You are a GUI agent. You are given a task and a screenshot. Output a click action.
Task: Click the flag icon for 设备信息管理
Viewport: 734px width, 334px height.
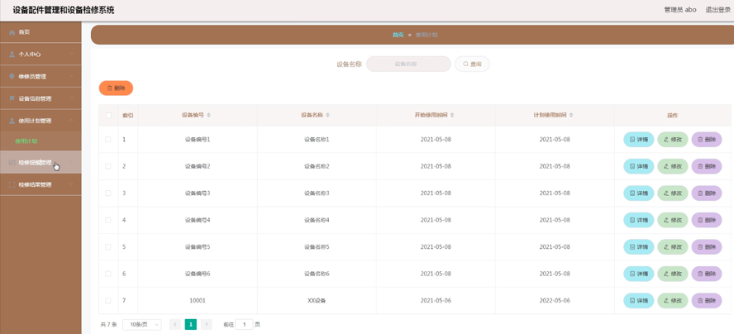12,99
